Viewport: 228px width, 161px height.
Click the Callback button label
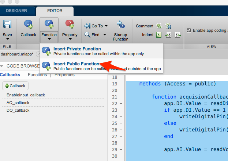(28, 35)
